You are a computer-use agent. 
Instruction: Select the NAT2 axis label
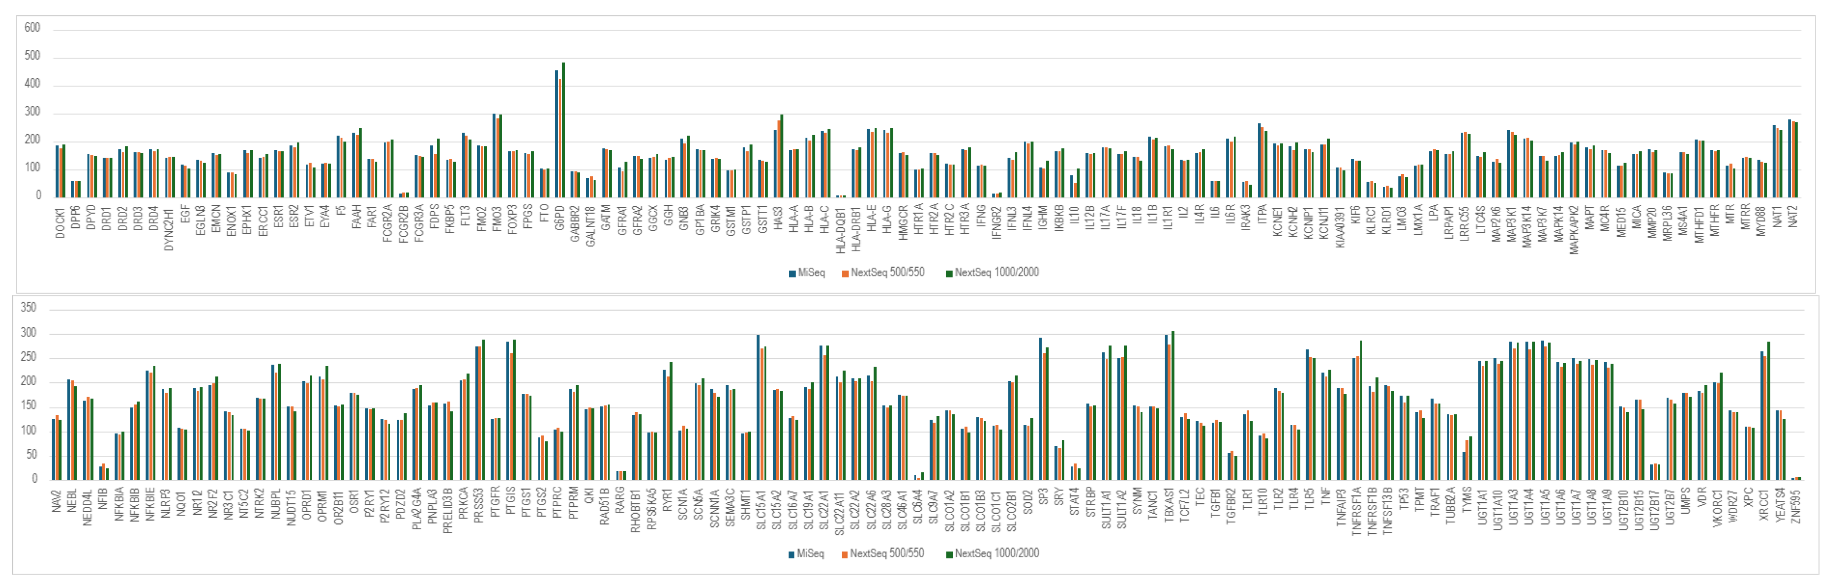(1793, 216)
